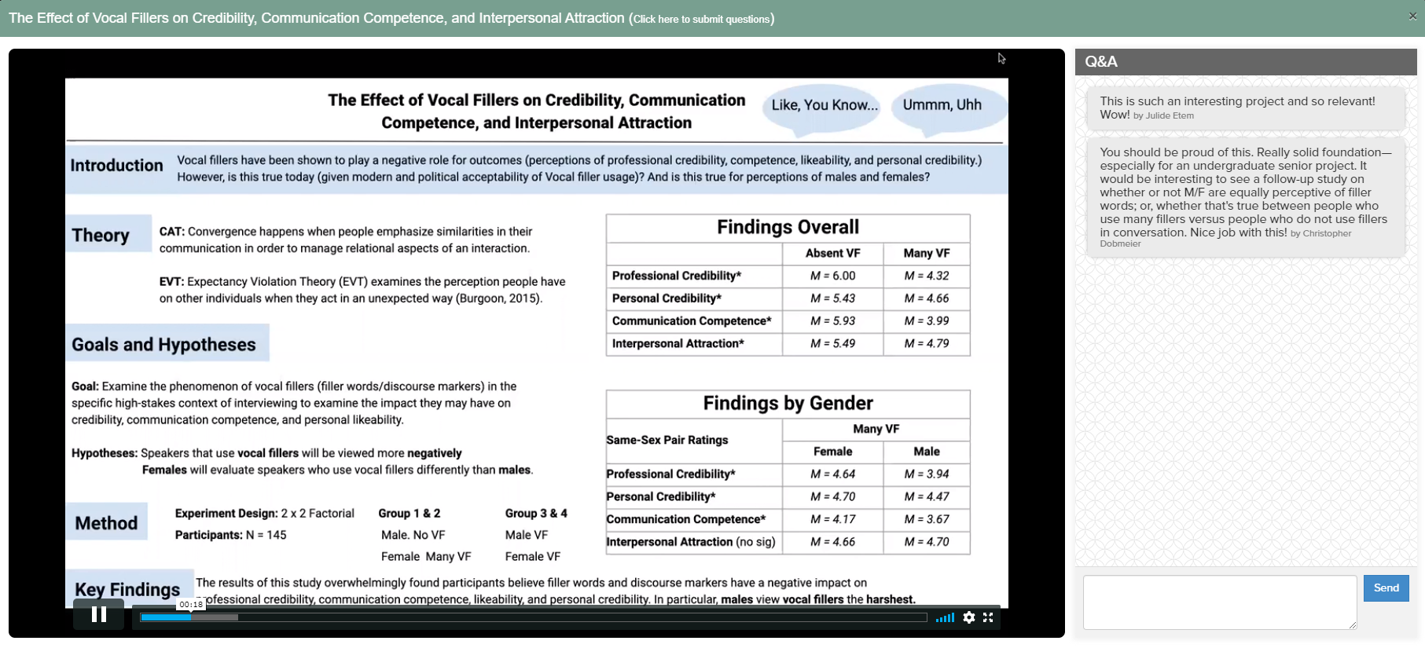Close the presentation overlay with X
Screen dimensions: 1425x648
click(1412, 16)
